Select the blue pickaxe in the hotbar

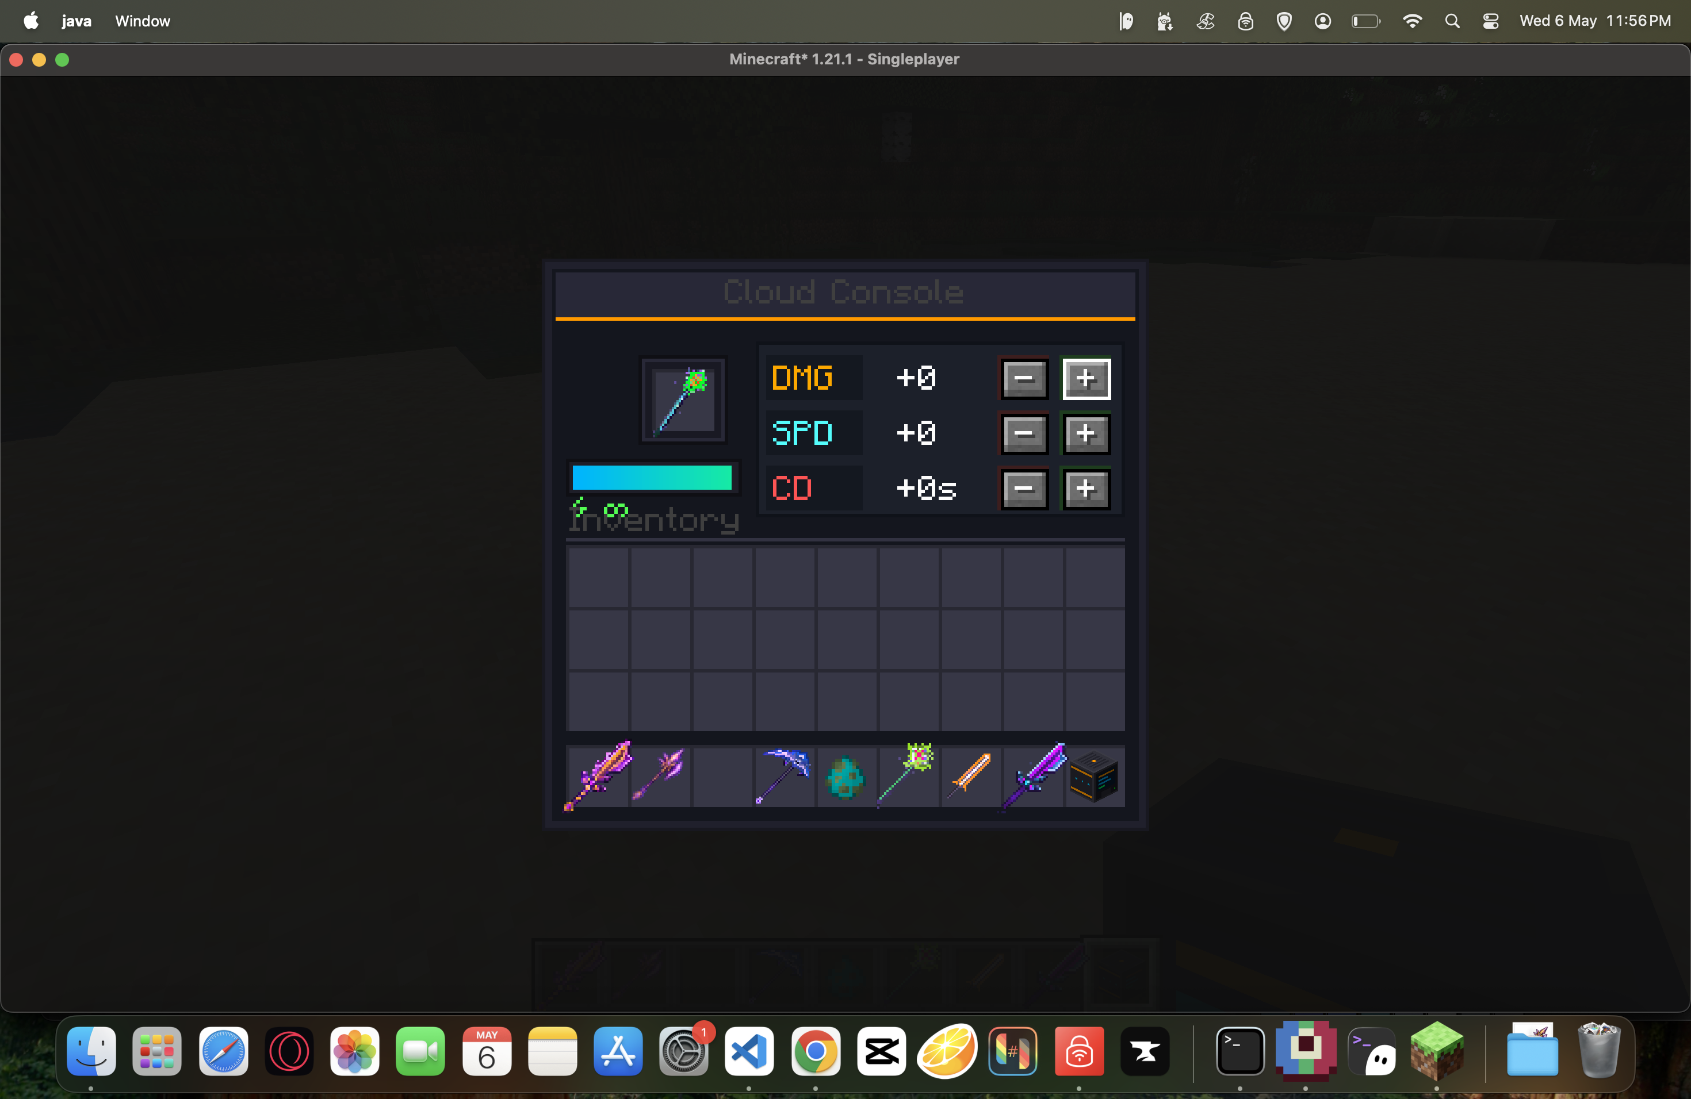click(784, 776)
